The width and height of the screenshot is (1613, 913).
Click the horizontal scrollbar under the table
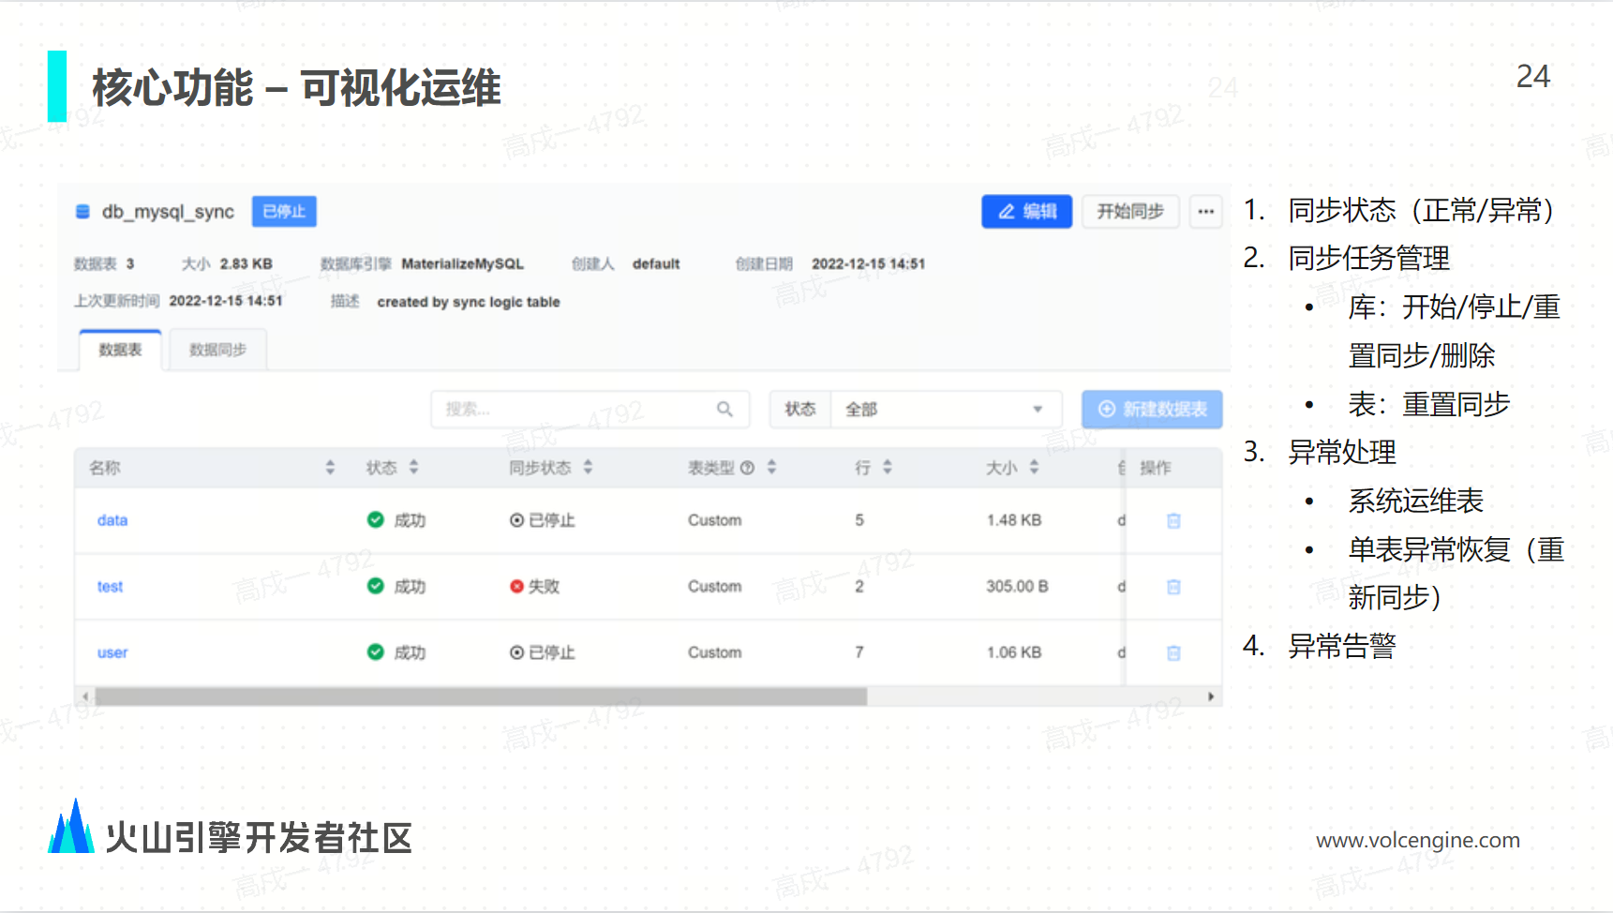pos(480,696)
